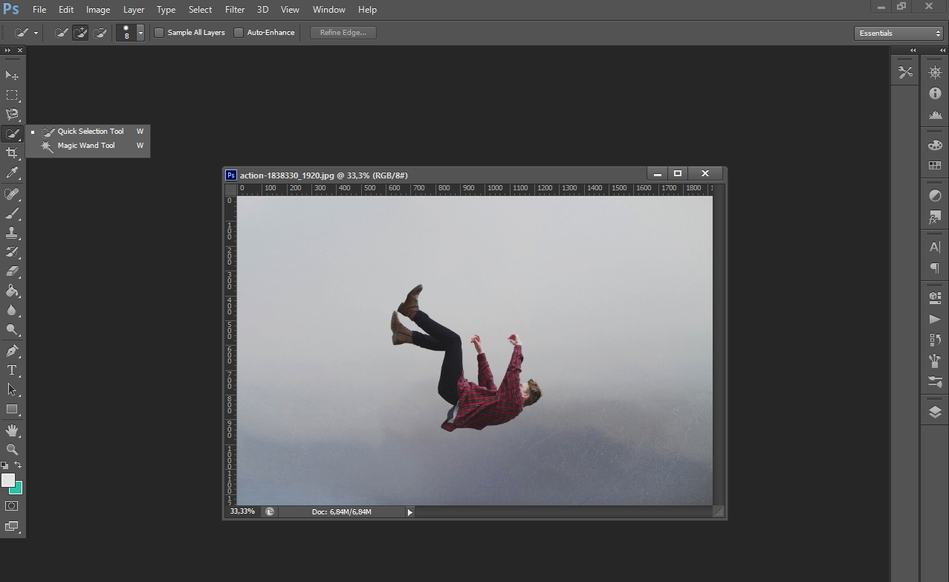The height and width of the screenshot is (582, 949).
Task: Open the Layers panel icon
Action: coord(935,413)
